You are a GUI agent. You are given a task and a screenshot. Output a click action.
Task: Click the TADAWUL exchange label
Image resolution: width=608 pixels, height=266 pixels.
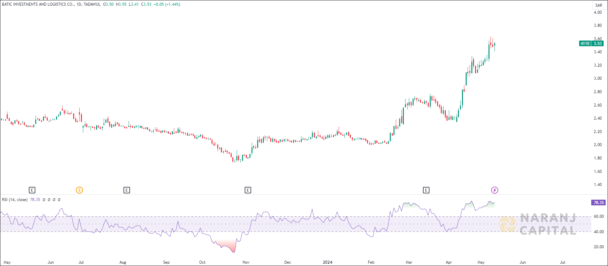92,4
